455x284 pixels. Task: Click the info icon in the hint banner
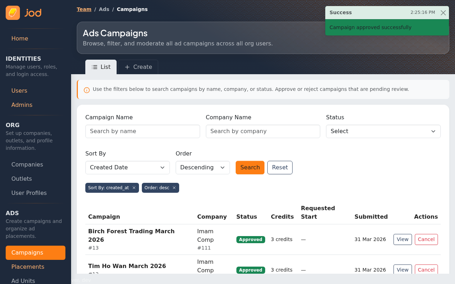click(x=87, y=90)
